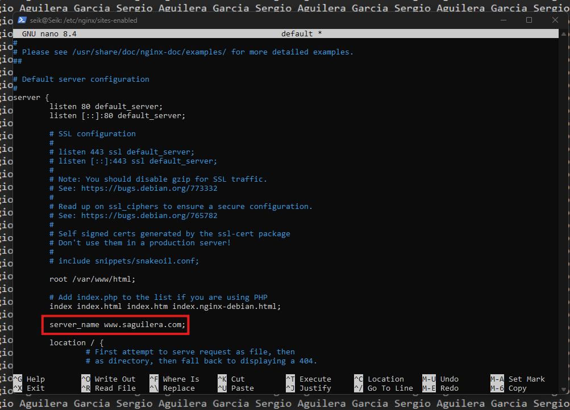Click the ^F Where Is shortcut

174,379
